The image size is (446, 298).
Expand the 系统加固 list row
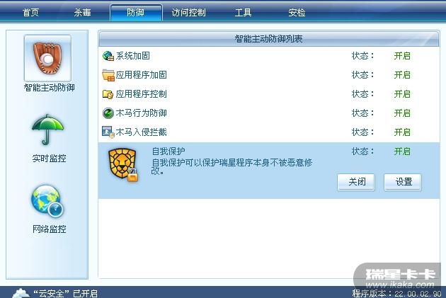click(269, 56)
